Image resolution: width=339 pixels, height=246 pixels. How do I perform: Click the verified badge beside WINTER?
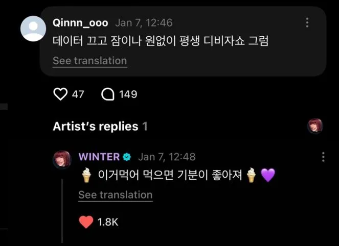127,157
